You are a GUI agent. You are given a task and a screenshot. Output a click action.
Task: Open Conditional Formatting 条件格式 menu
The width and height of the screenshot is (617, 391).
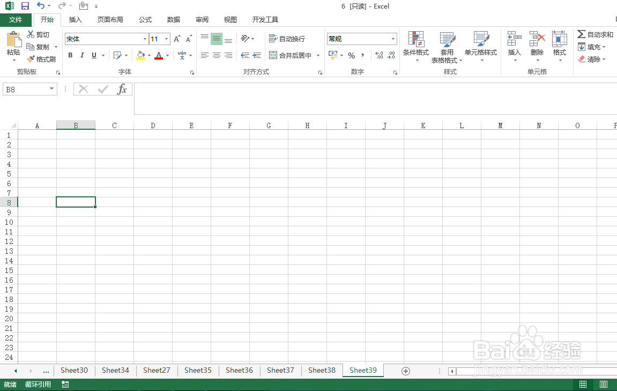pyautogui.click(x=416, y=47)
